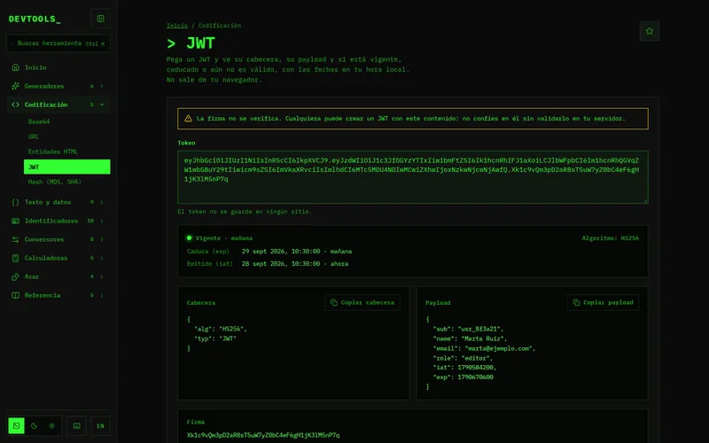Click the Texto y datos label

(48, 202)
